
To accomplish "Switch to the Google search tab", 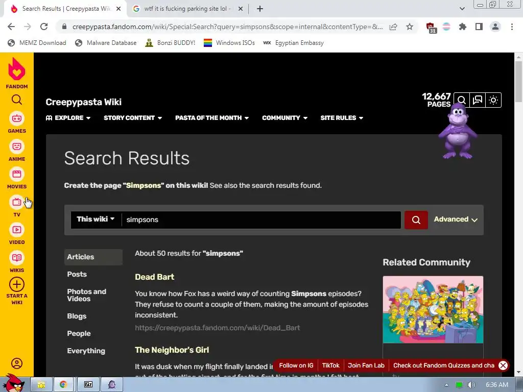I will [188, 9].
